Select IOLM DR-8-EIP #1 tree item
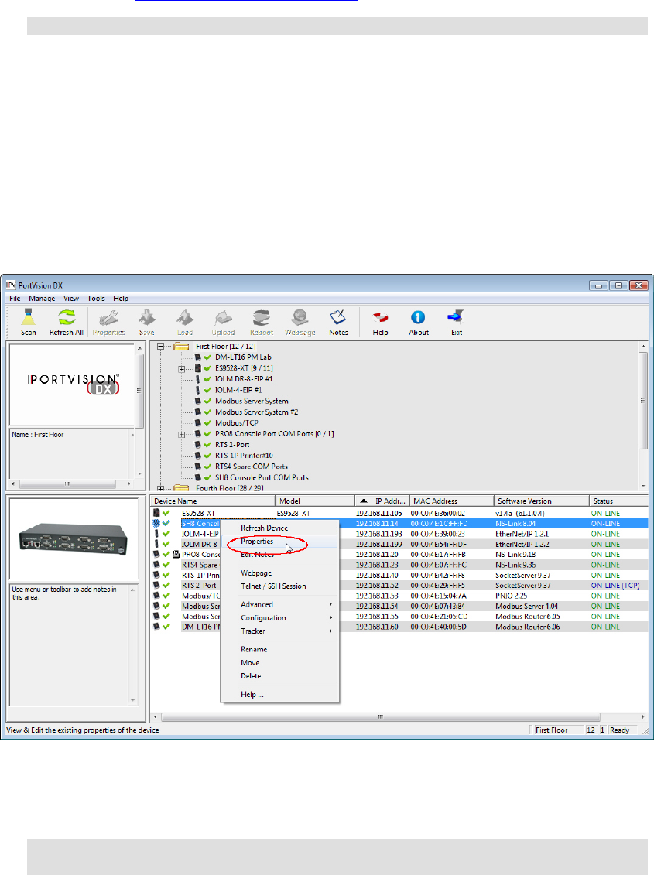This screenshot has height=875, width=654. pos(244,379)
